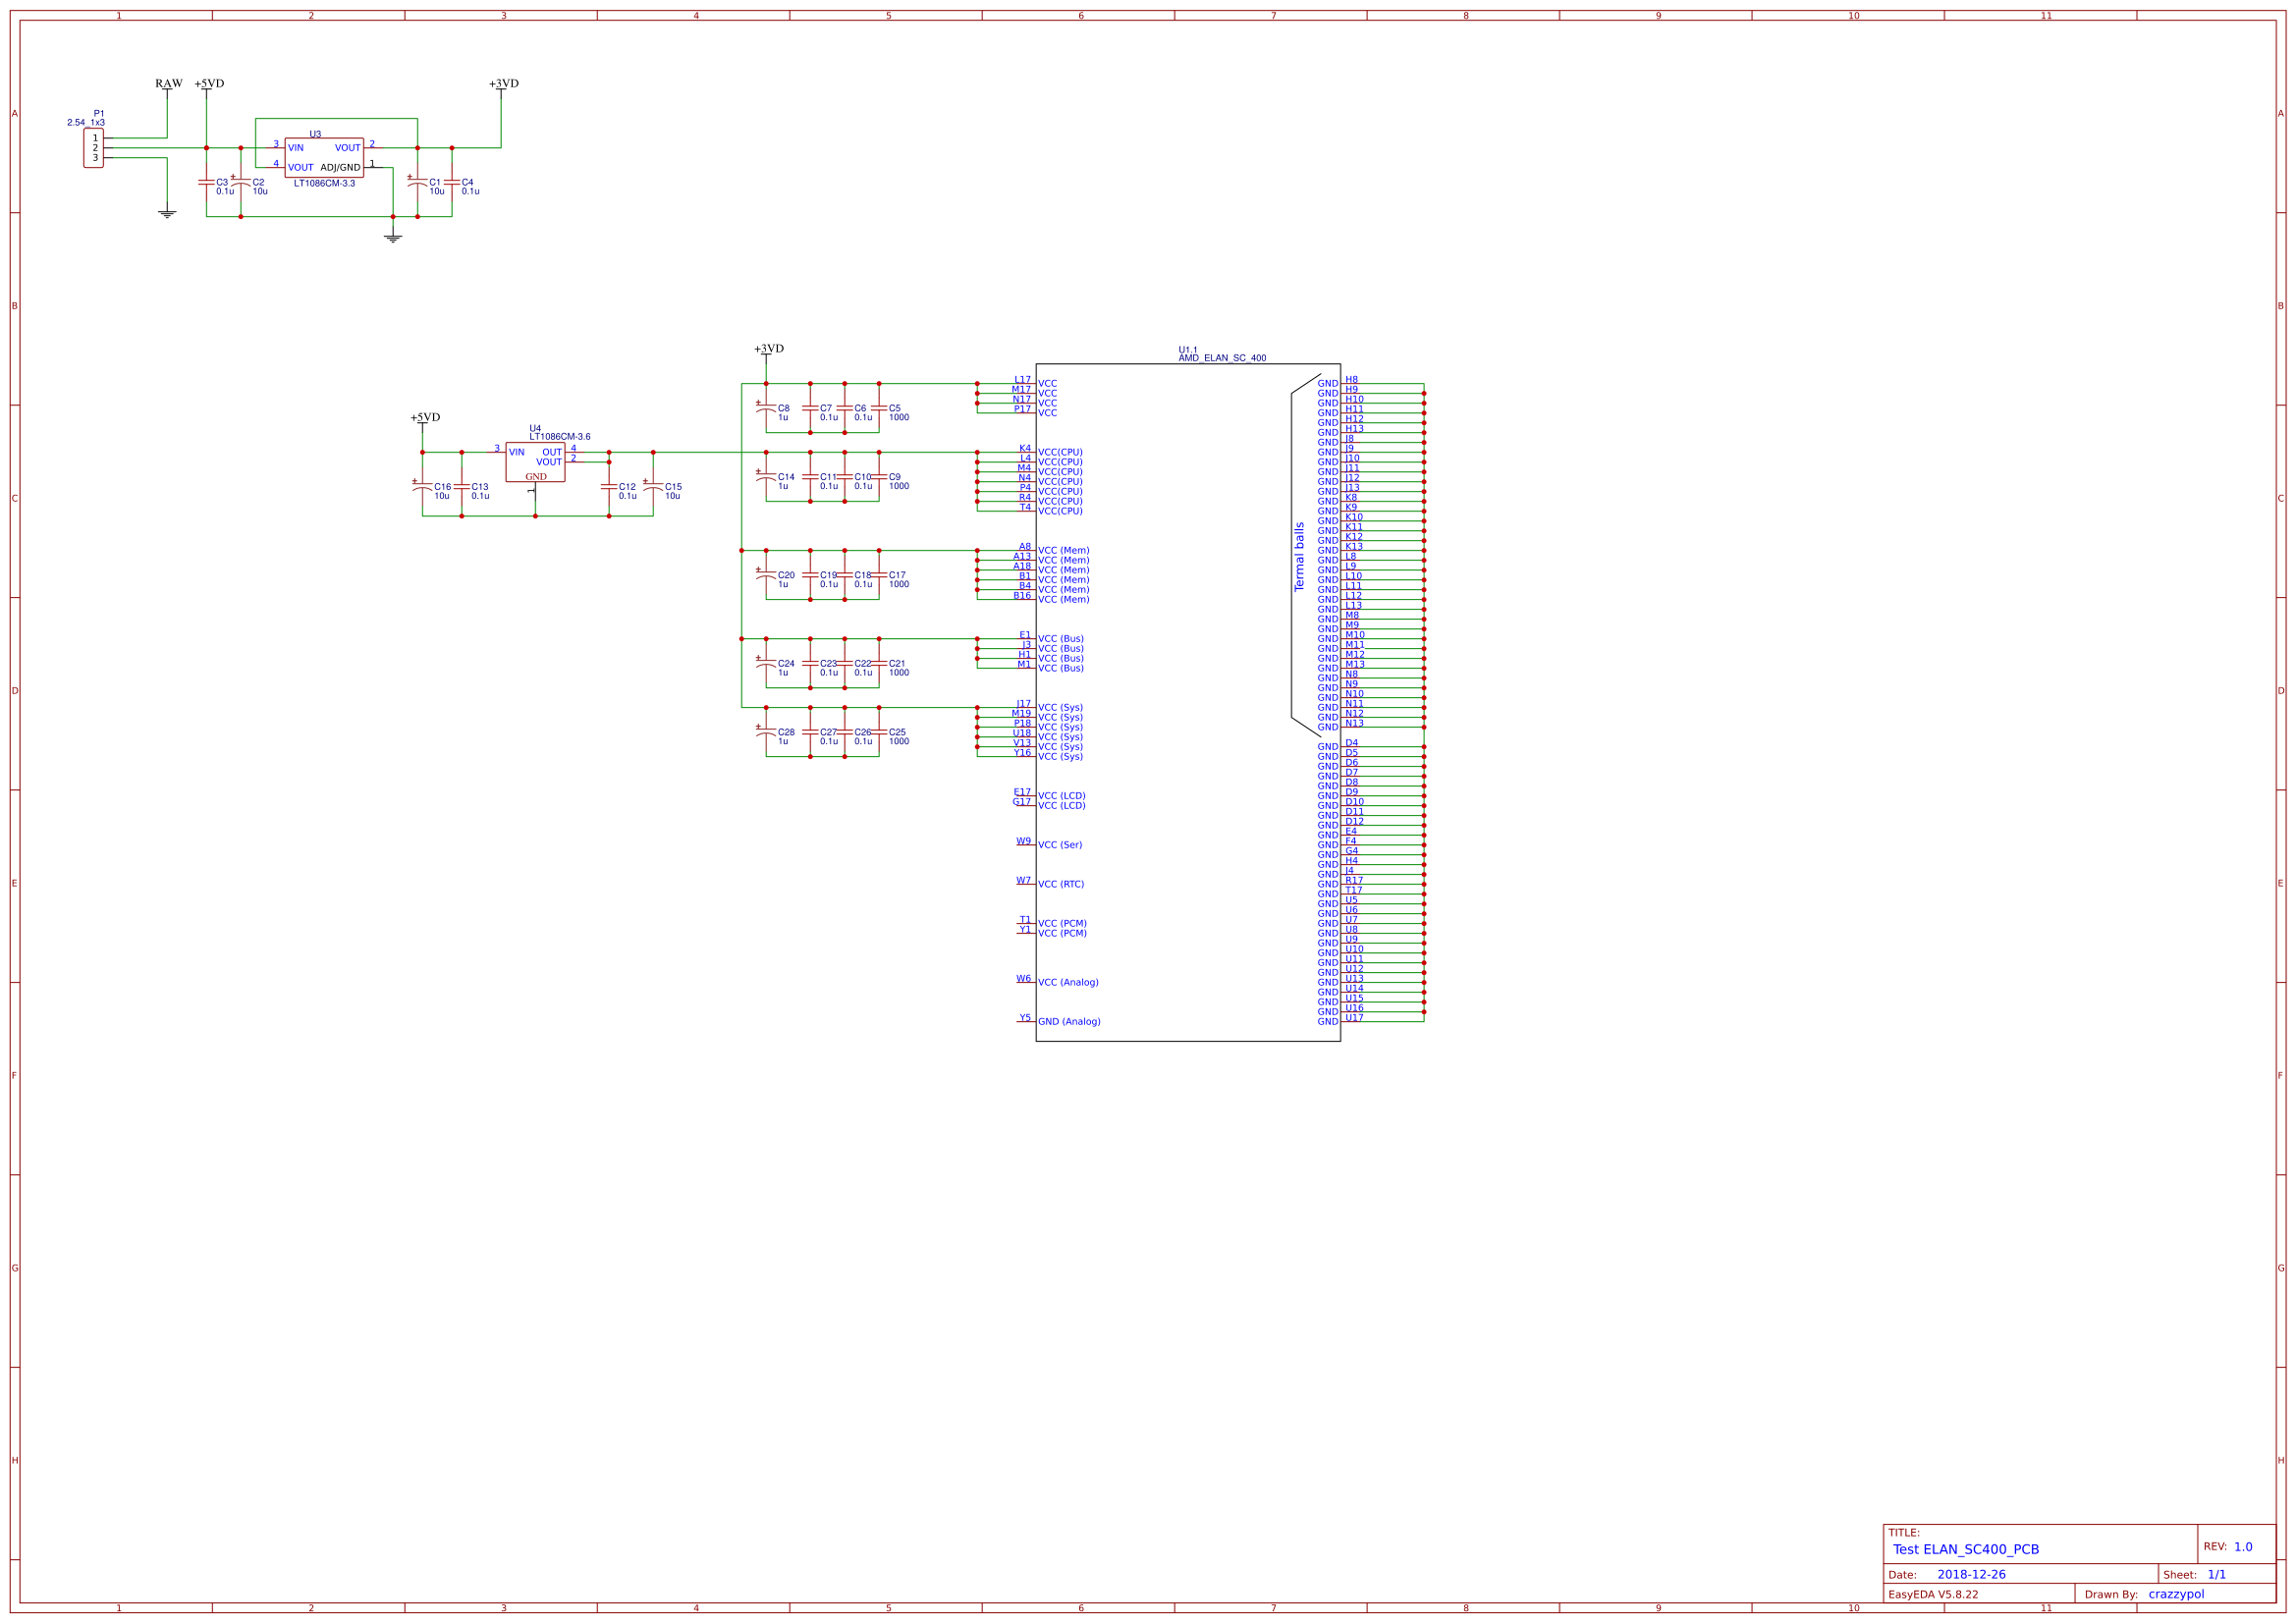Image resolution: width=2296 pixels, height=1623 pixels.
Task: Select polarized capacitor C16
Action: (x=422, y=487)
